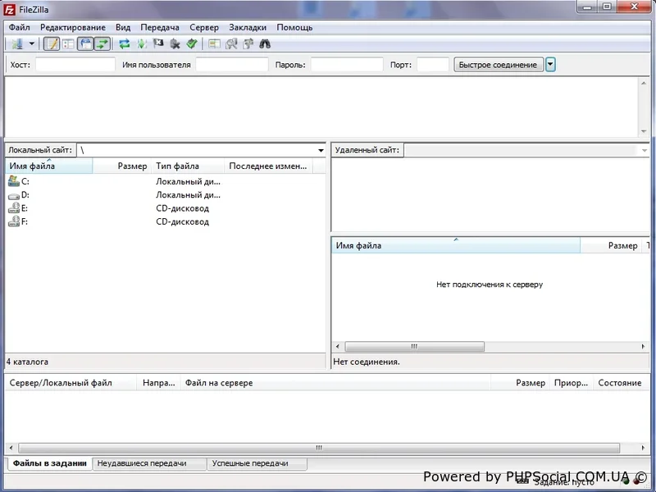Cancel the current operation icon

pos(159,44)
